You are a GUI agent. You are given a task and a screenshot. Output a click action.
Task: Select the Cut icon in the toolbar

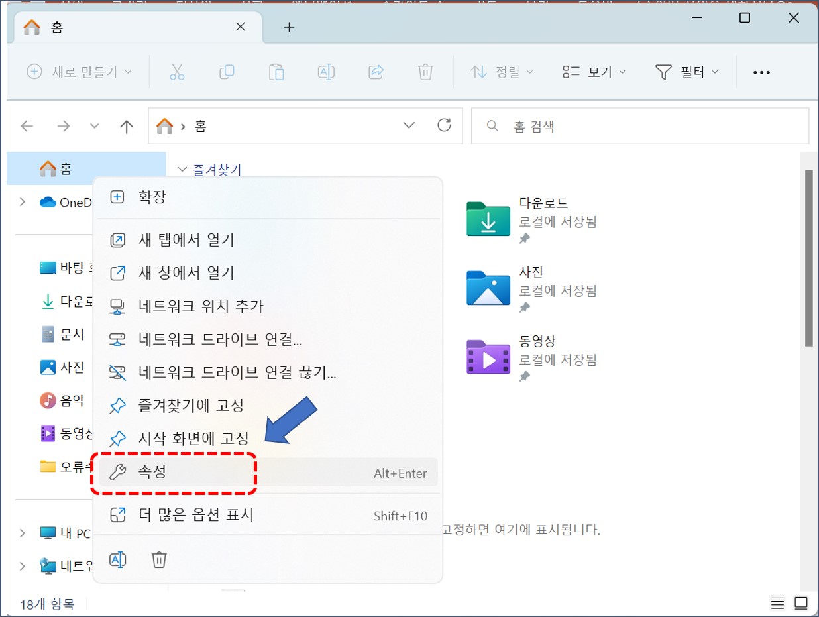pos(177,72)
